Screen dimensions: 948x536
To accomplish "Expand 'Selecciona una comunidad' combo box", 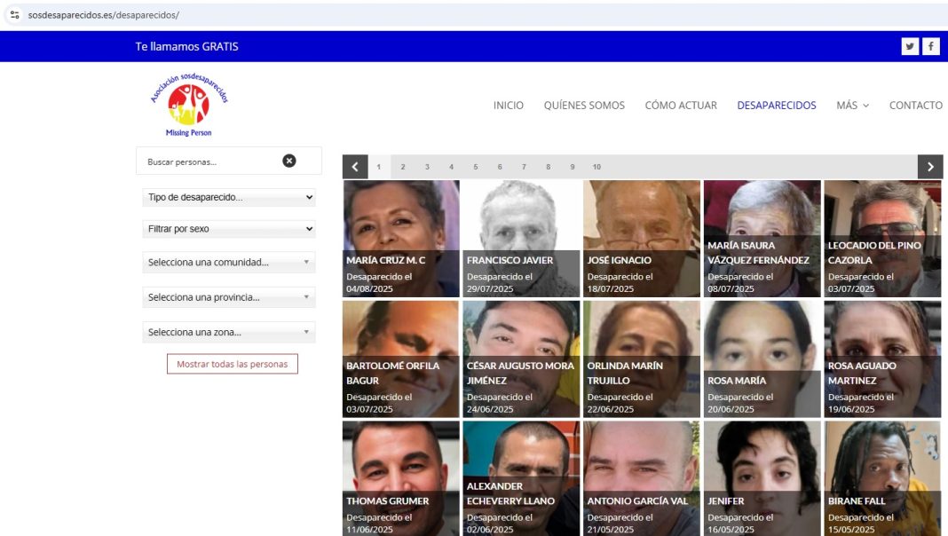I will click(229, 263).
